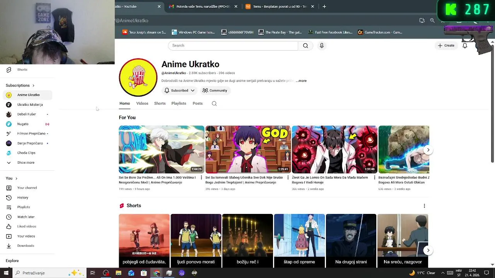Open Filmovi Prepričano subscription
The image size is (495, 278).
point(27,134)
